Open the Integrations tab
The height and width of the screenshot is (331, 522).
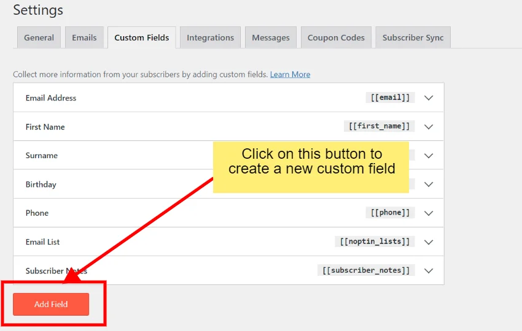(210, 37)
